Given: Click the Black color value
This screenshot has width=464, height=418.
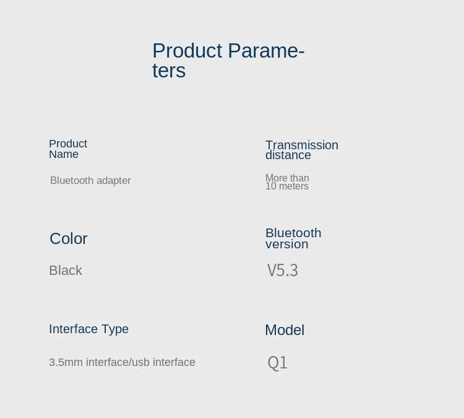Looking at the screenshot, I should pos(66,271).
